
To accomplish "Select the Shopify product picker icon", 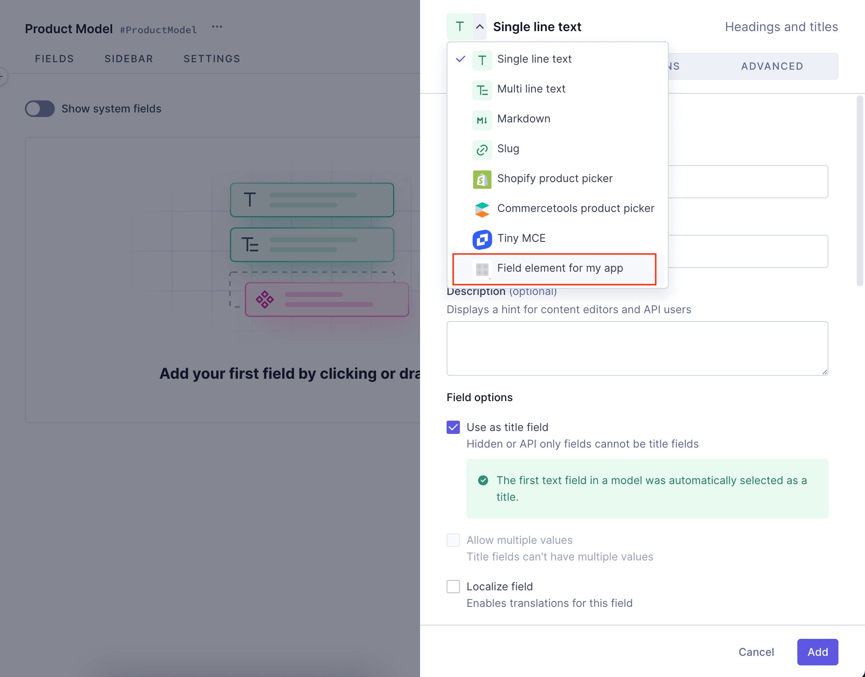I will [482, 180].
